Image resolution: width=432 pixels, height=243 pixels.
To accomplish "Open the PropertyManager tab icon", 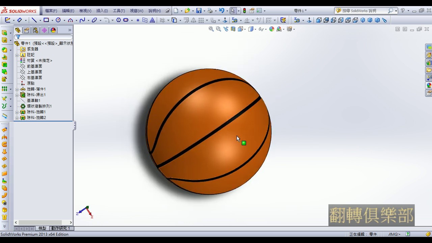I will pyautogui.click(x=27, y=30).
